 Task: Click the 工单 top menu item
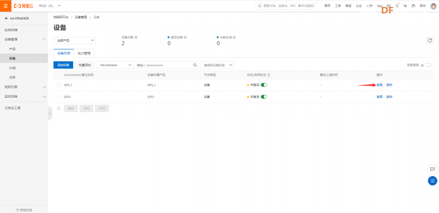338,6
